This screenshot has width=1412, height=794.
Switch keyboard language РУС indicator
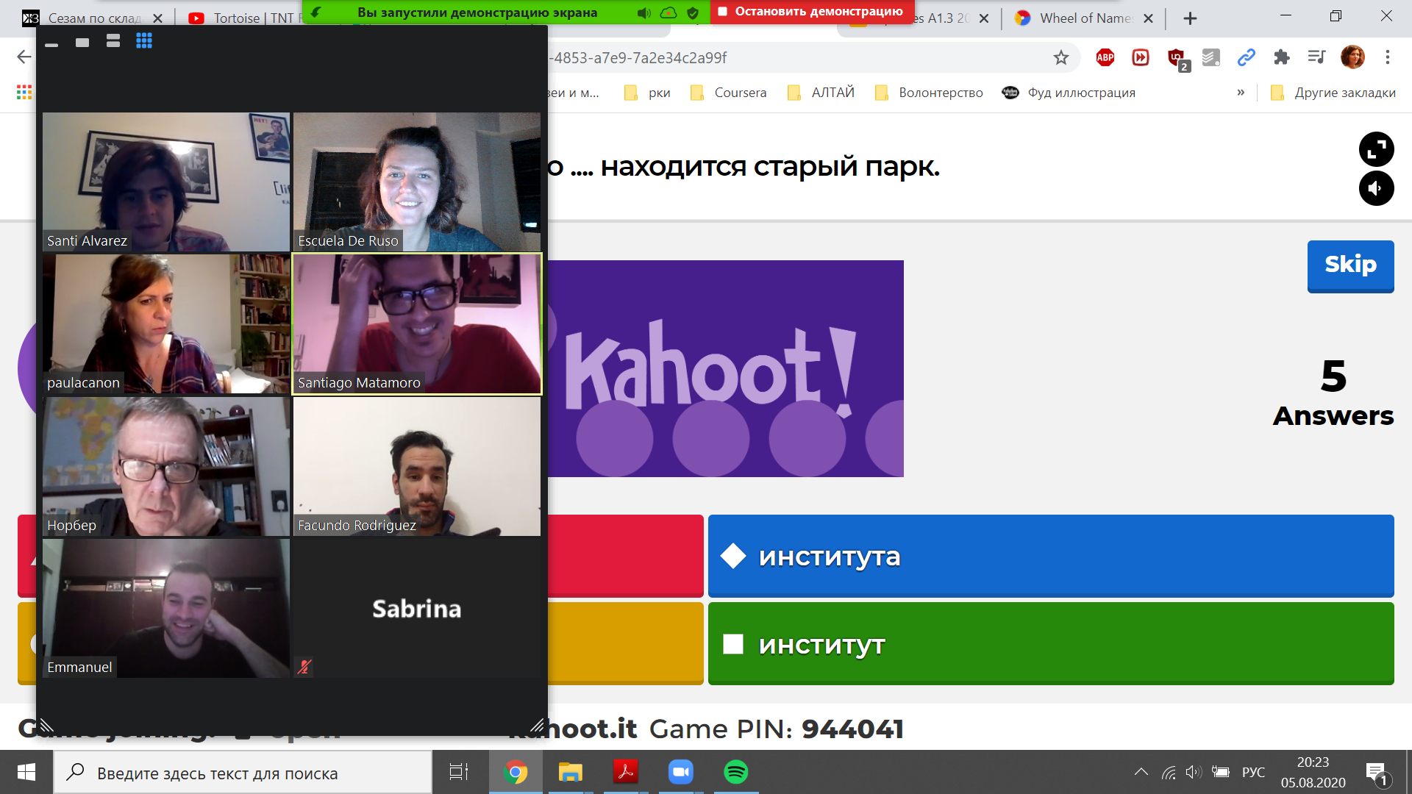(1253, 772)
